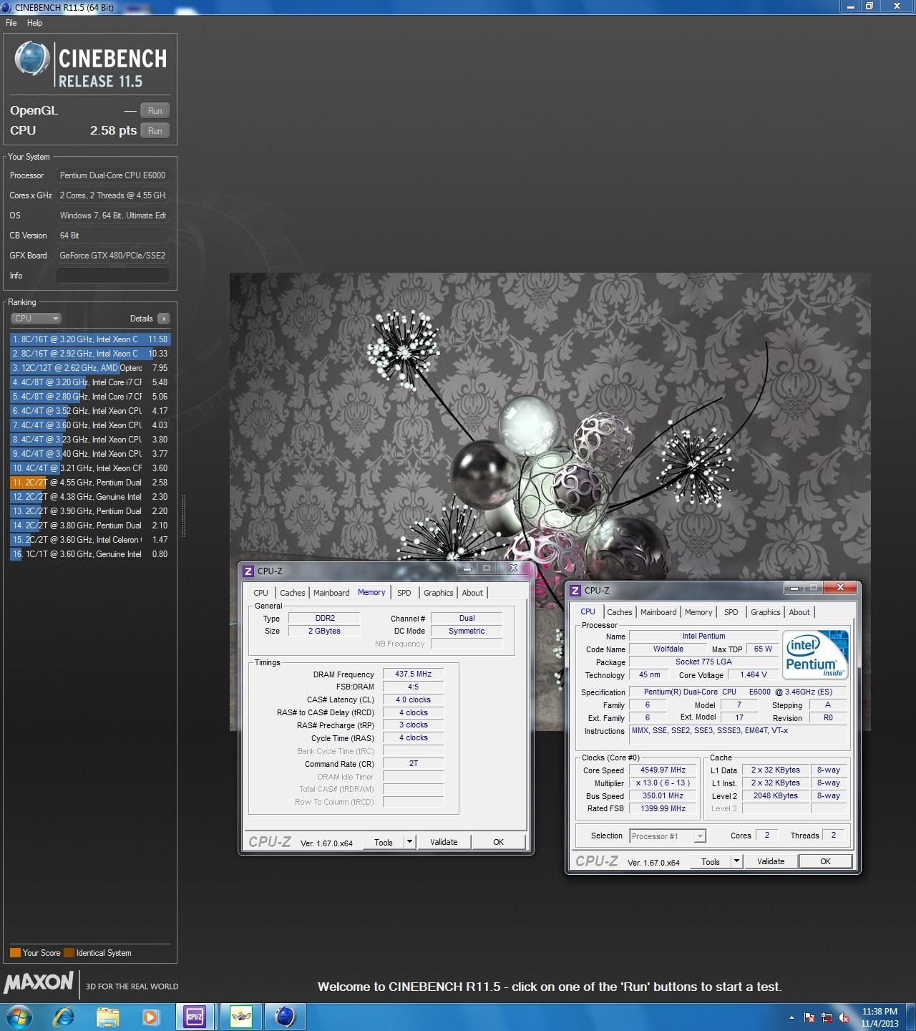Run the CPU benchmark
This screenshot has height=1031, width=916.
click(155, 130)
